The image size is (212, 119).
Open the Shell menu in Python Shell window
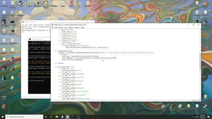coord(30,24)
